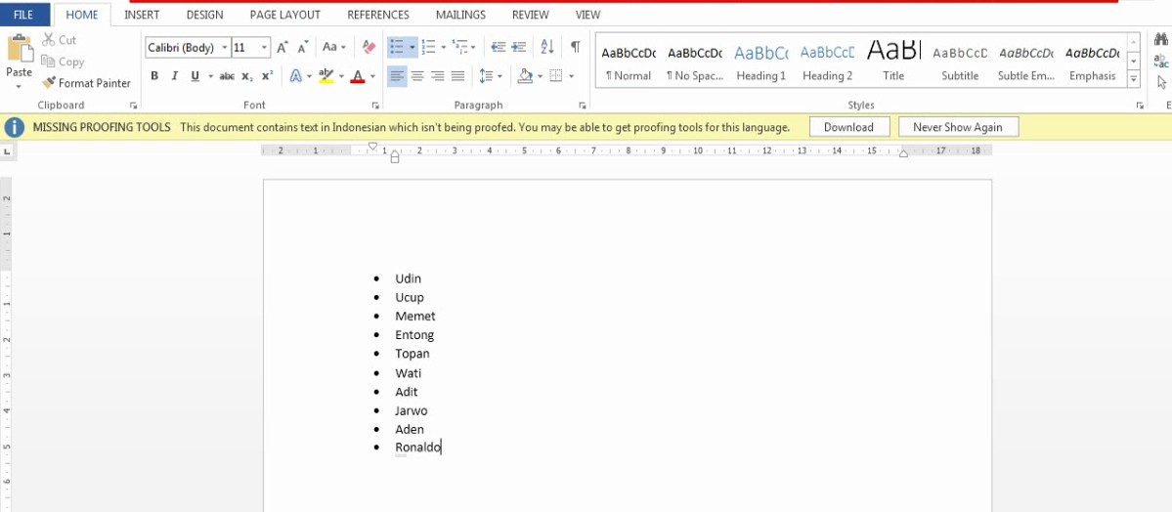
Task: Apply strikethrough formatting
Action: 227,76
